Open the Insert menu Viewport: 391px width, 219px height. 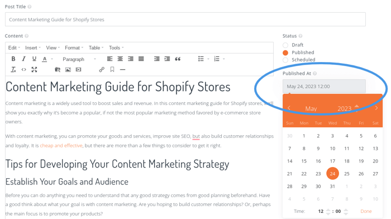pos(32,47)
